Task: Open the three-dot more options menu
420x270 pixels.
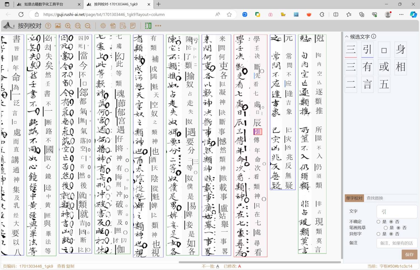Action: tap(158, 26)
